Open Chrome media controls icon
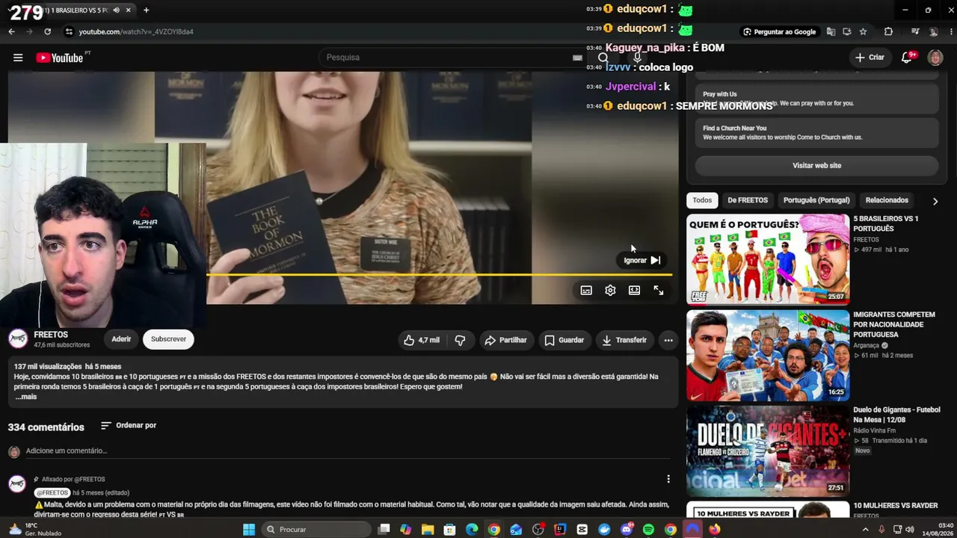Screen dimensions: 957x538 [915, 31]
